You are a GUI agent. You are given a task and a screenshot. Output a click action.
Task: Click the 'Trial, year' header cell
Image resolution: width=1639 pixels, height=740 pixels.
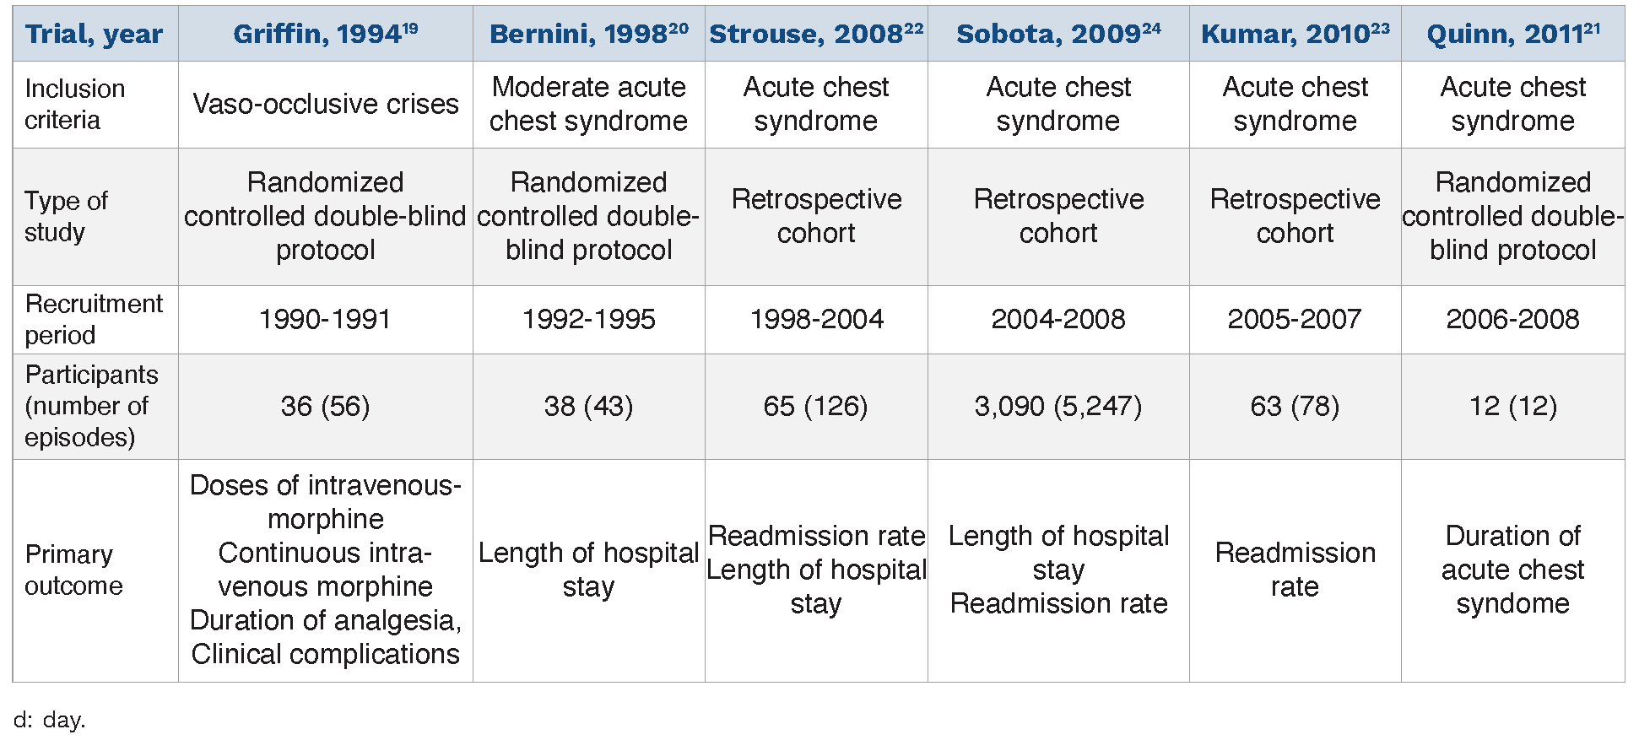94,35
